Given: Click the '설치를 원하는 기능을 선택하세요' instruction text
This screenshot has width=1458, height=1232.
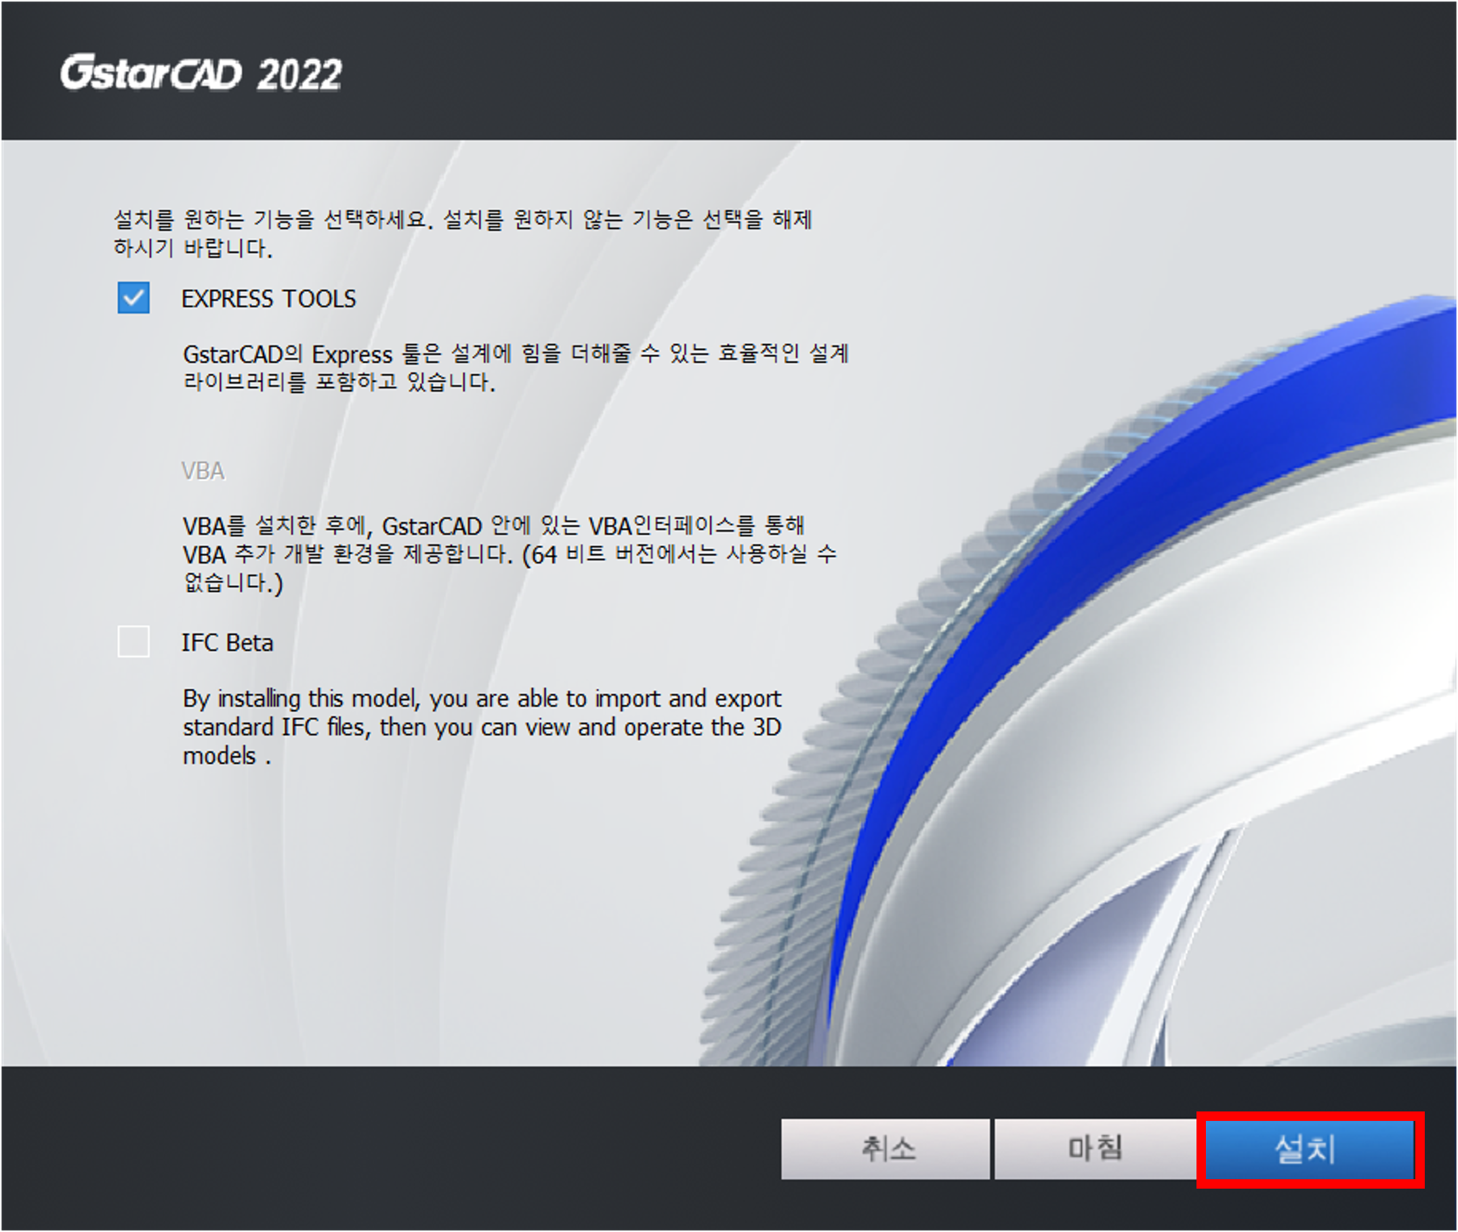Looking at the screenshot, I should [463, 233].
